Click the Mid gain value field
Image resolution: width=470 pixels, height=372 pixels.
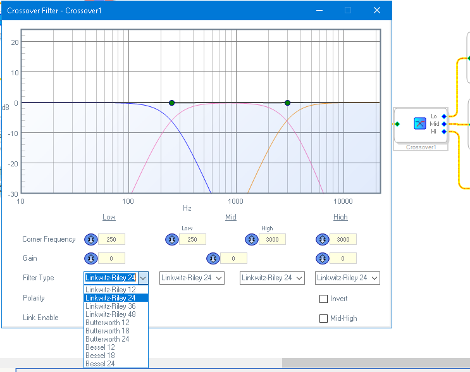point(233,258)
